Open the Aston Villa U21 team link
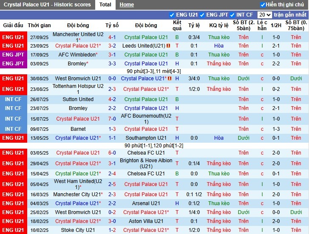Viewport: 309px width, 234px height. (146, 221)
